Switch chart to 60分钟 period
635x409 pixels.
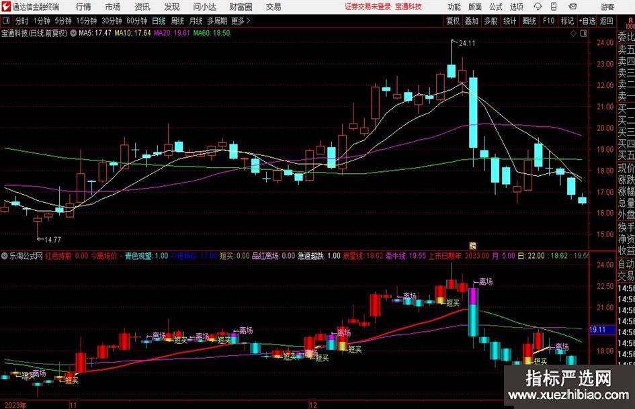(136, 21)
